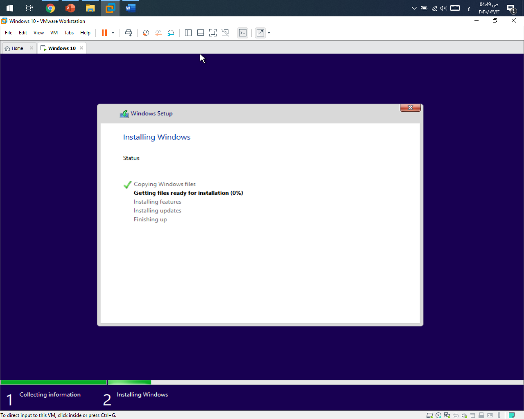Open the File menu
524x419 pixels.
(9, 33)
